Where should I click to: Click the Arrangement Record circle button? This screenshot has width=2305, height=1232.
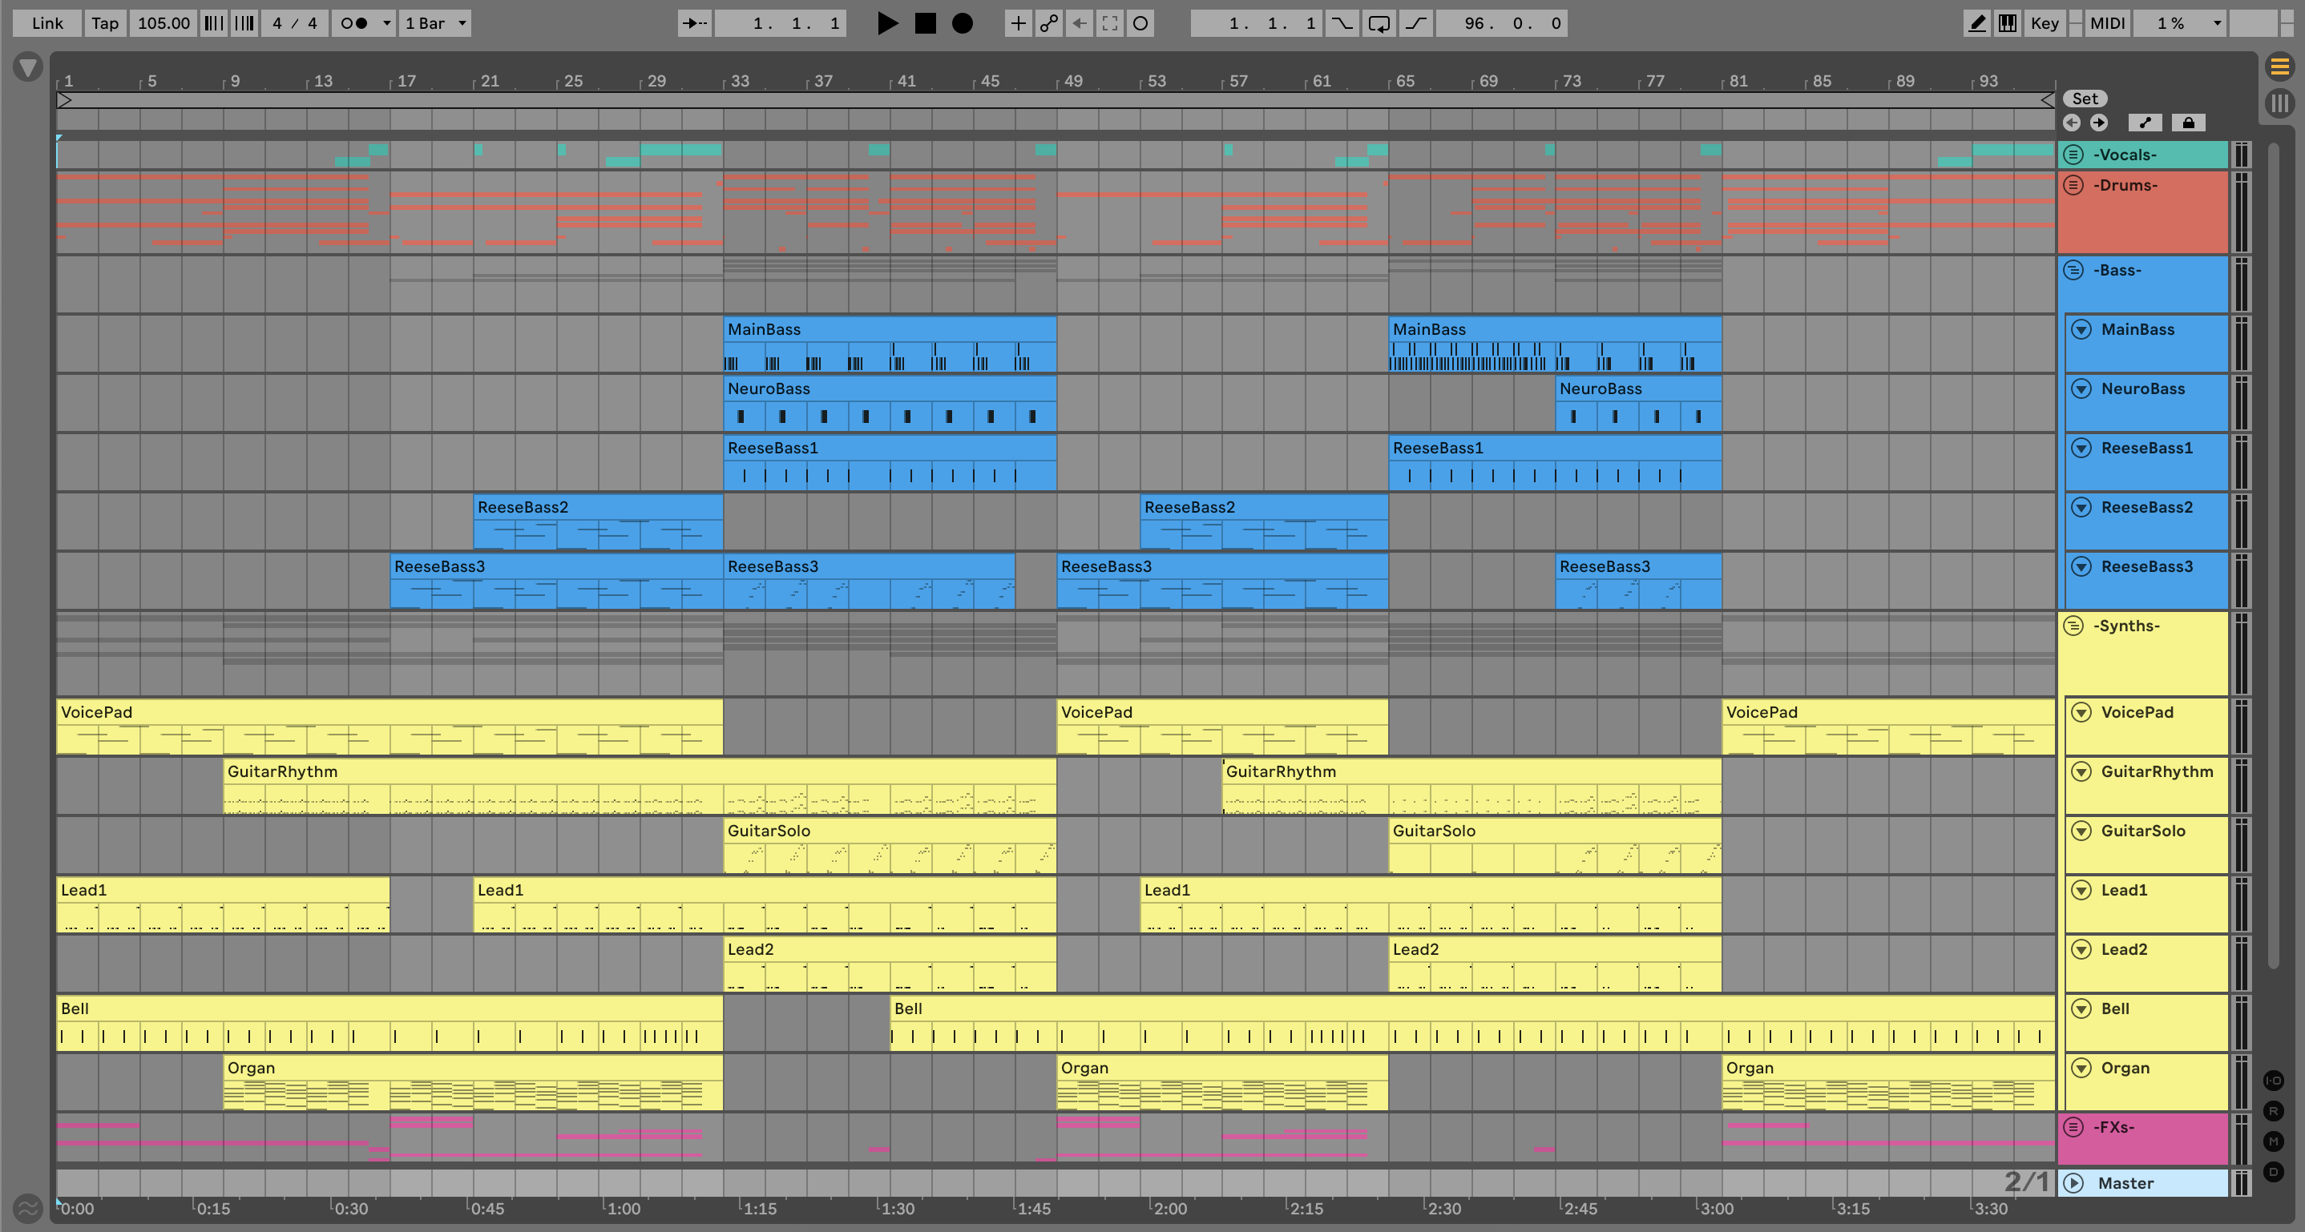click(962, 23)
